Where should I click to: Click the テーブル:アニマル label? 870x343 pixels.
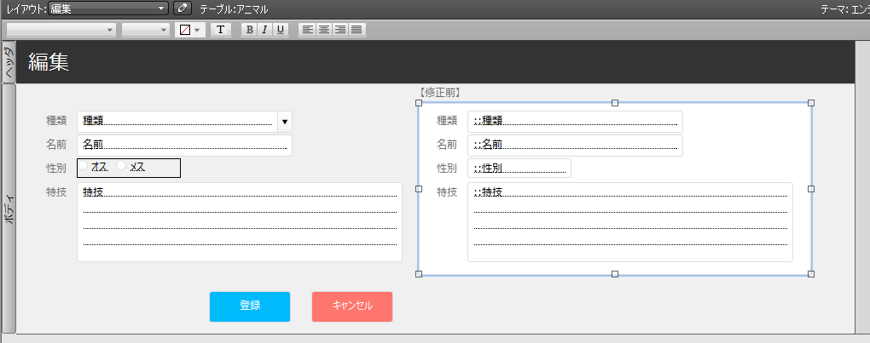point(234,9)
